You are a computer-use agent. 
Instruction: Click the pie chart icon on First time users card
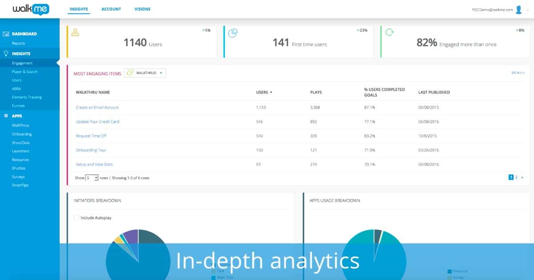232,33
